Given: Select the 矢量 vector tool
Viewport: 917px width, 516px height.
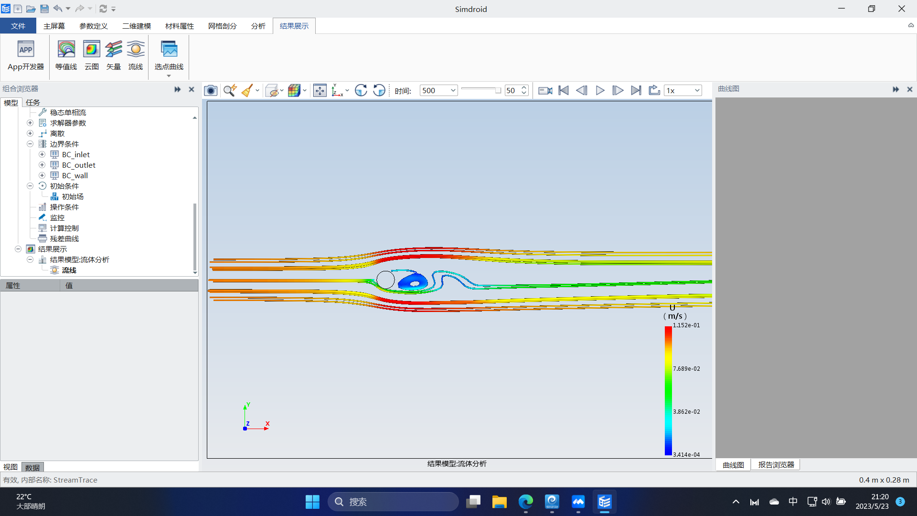Looking at the screenshot, I should [114, 56].
